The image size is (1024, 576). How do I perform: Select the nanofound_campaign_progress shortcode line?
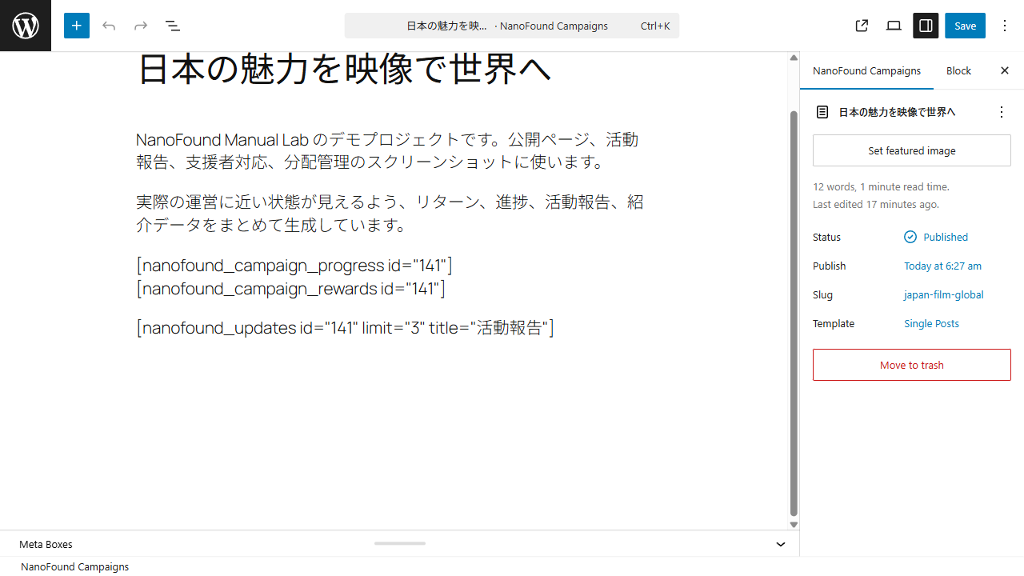click(x=295, y=265)
